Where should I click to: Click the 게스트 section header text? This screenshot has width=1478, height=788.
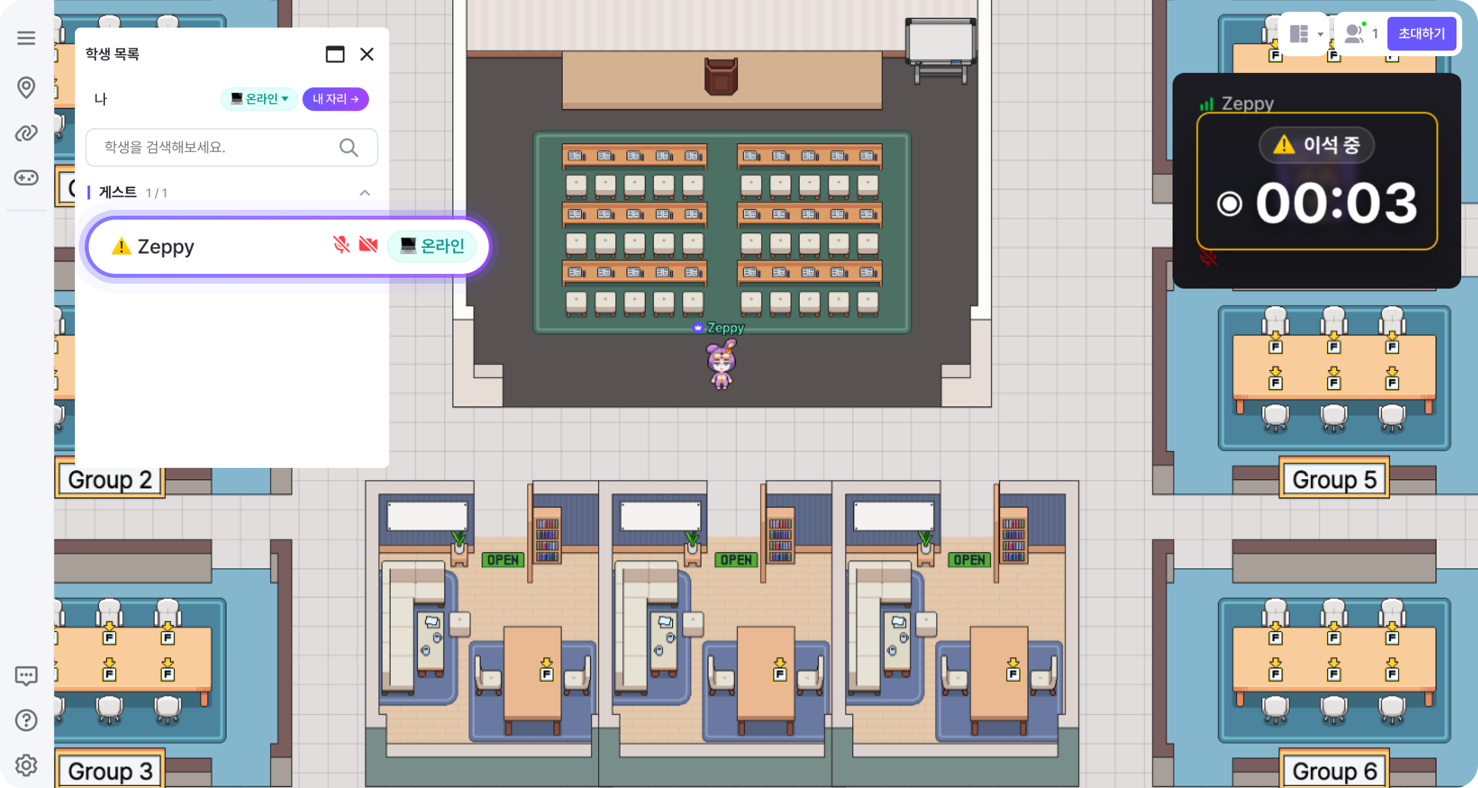[118, 192]
